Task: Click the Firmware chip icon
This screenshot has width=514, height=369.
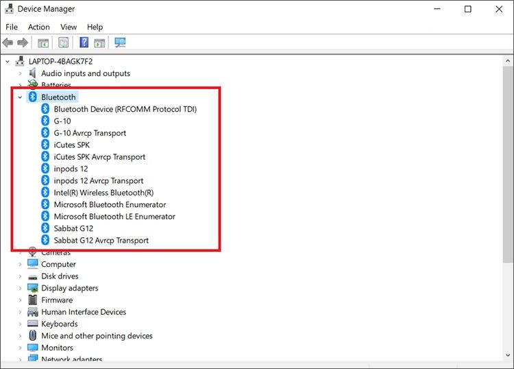Action: (x=33, y=300)
